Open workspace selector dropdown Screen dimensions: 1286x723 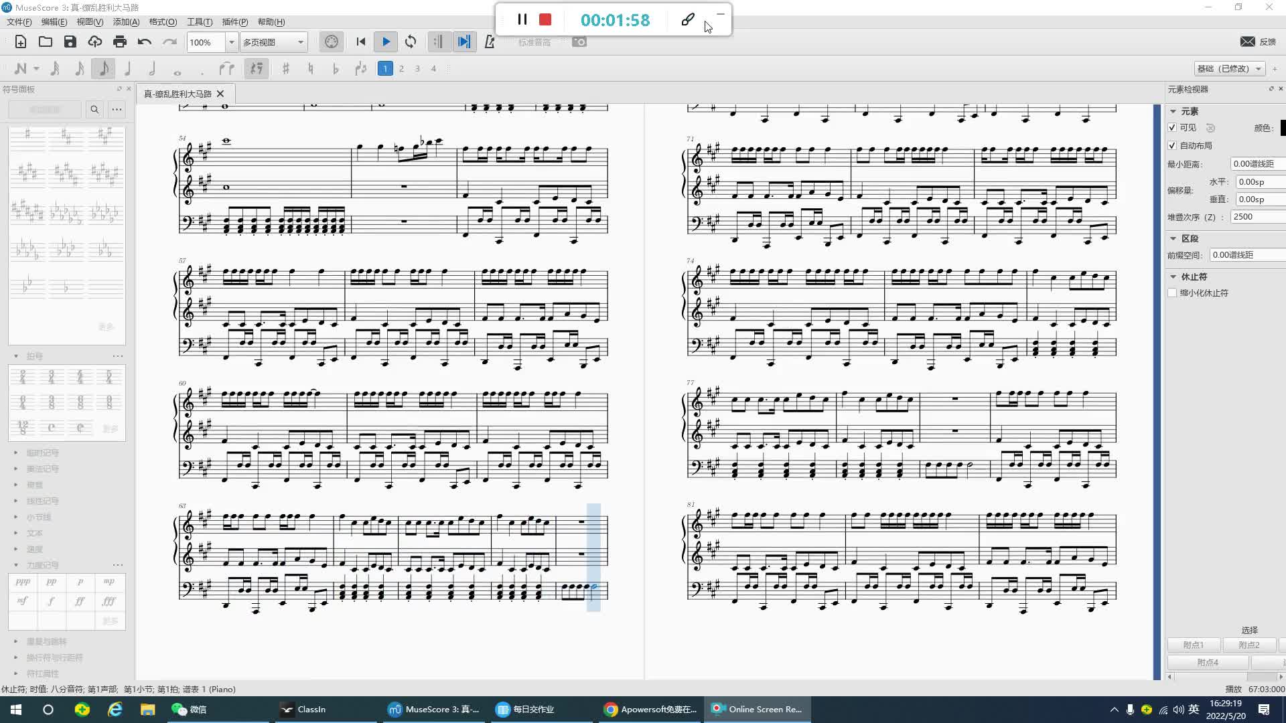(1230, 68)
